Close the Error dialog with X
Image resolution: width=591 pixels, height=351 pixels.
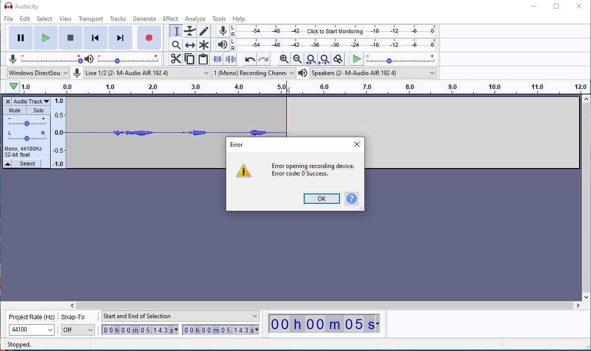(356, 144)
